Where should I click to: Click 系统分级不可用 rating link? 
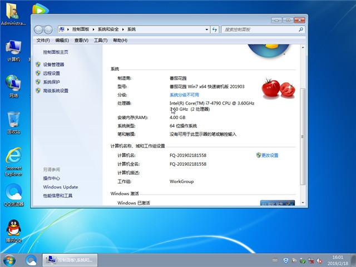tap(184, 95)
